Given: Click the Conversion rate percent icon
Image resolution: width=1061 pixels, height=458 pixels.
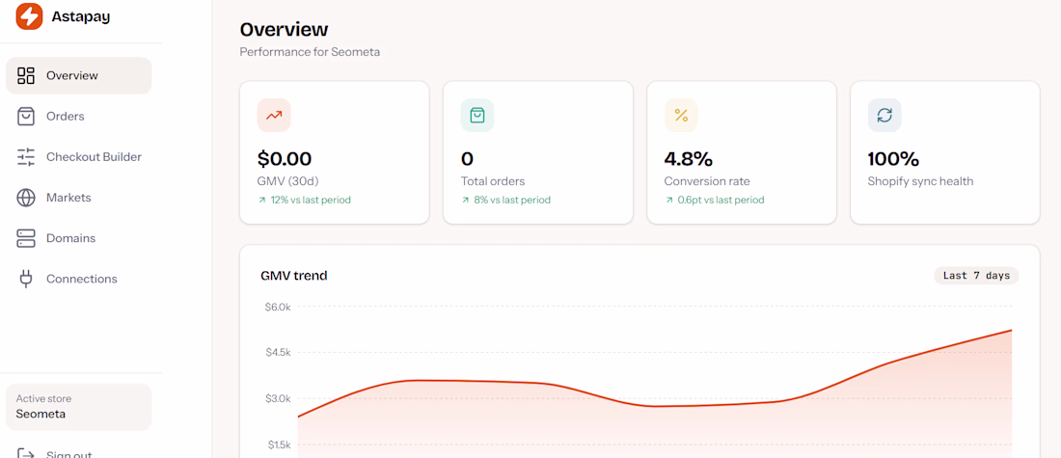Looking at the screenshot, I should pos(681,115).
